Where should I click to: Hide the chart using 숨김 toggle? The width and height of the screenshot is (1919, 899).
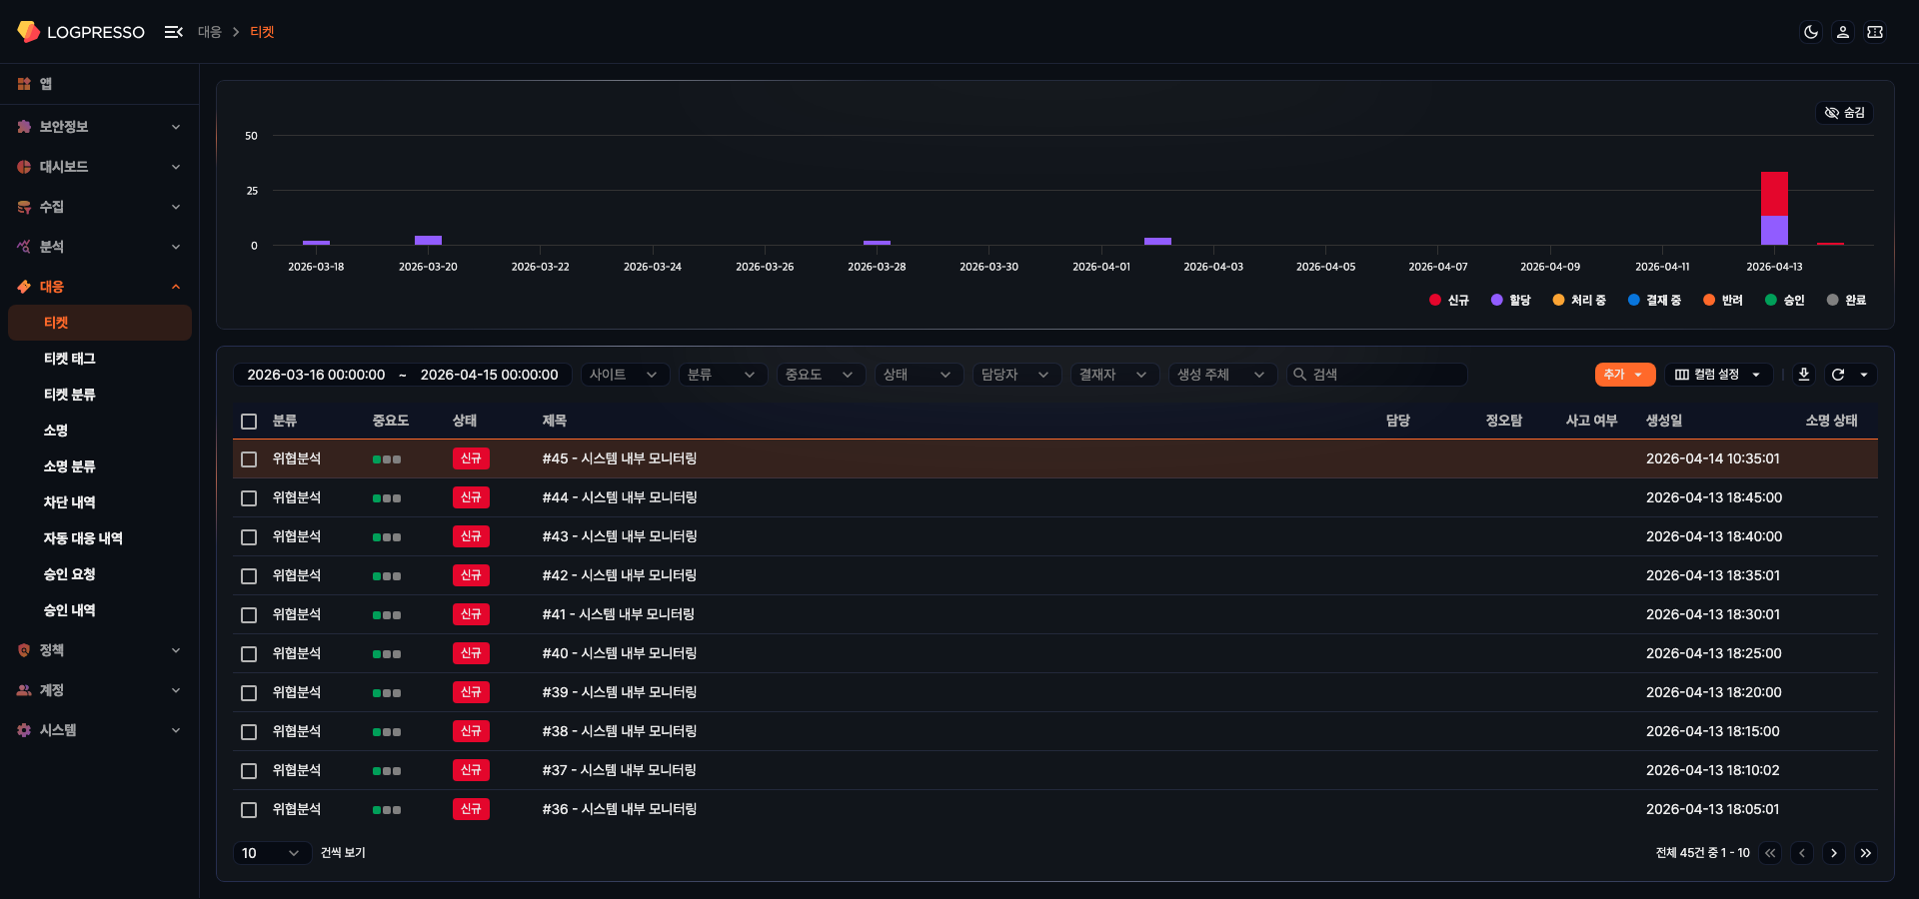click(x=1844, y=113)
